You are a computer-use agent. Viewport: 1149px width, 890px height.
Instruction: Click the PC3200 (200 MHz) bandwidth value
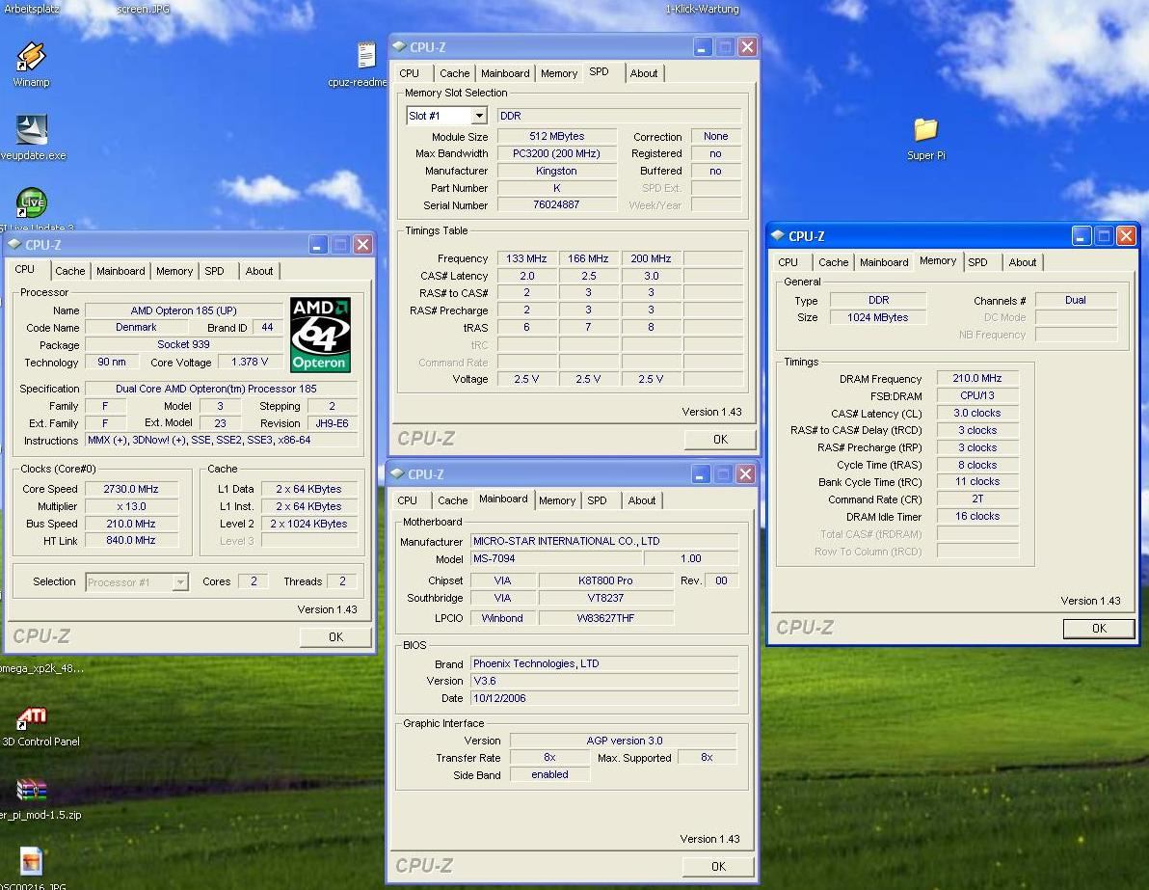pyautogui.click(x=557, y=154)
